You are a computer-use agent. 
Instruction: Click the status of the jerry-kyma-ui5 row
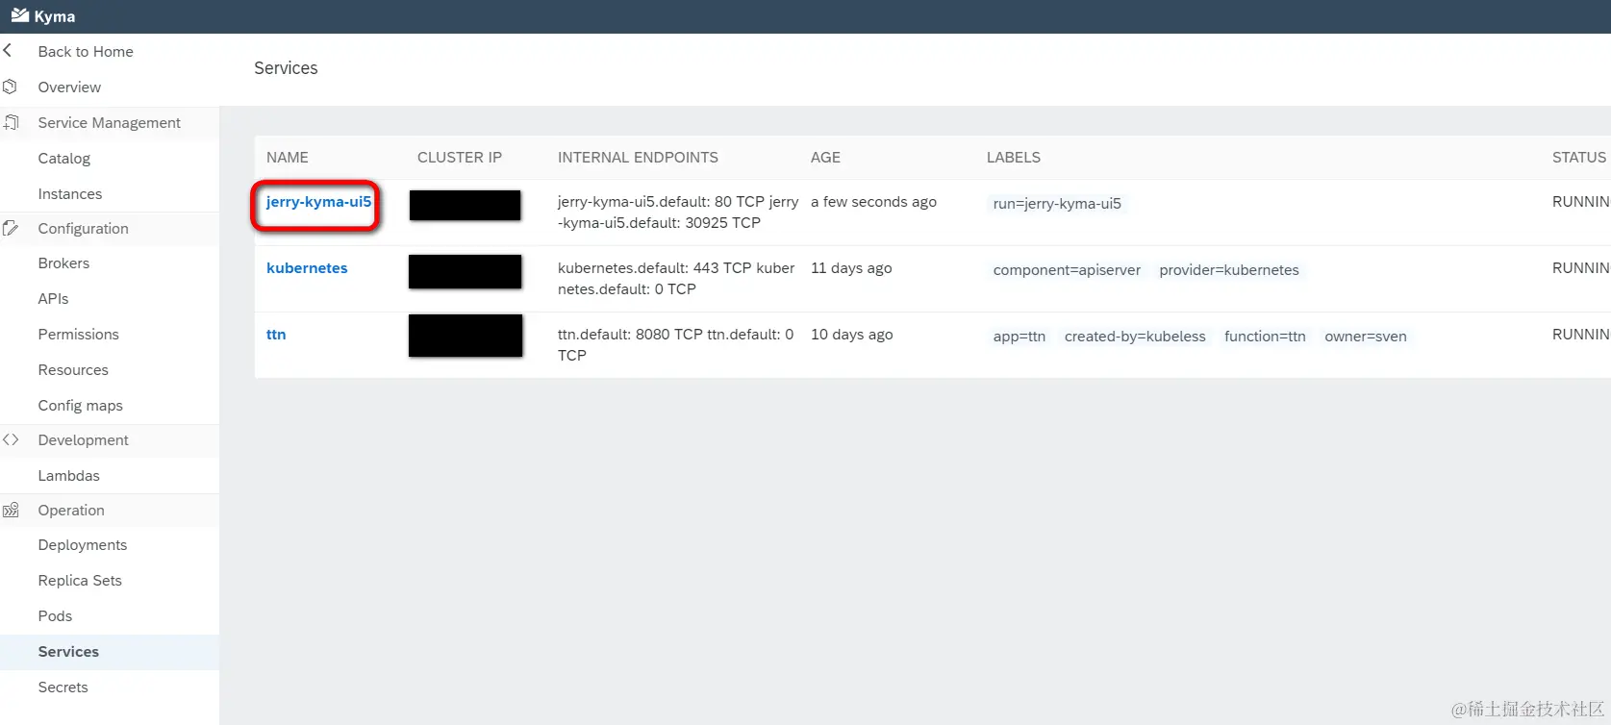point(1581,202)
